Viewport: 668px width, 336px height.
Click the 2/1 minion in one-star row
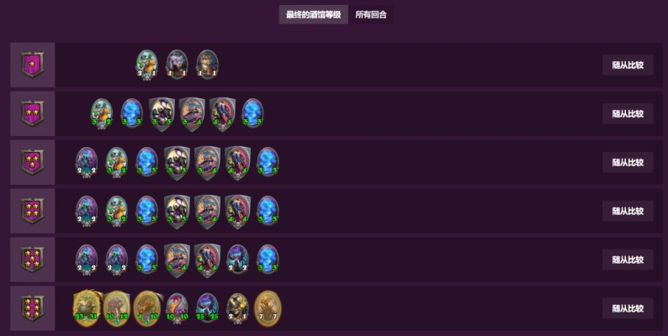point(147,65)
